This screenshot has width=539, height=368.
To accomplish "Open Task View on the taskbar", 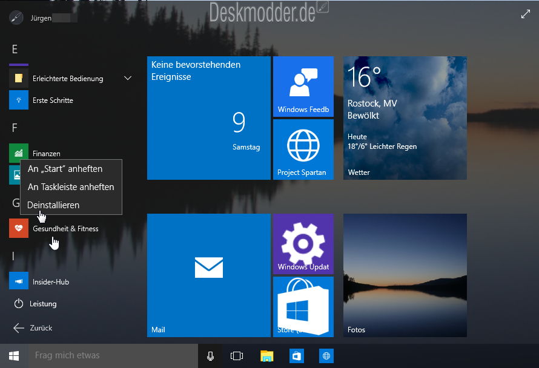I will point(237,356).
